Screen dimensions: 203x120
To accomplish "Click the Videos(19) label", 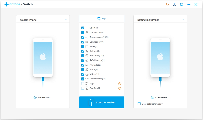I will 94,74.
